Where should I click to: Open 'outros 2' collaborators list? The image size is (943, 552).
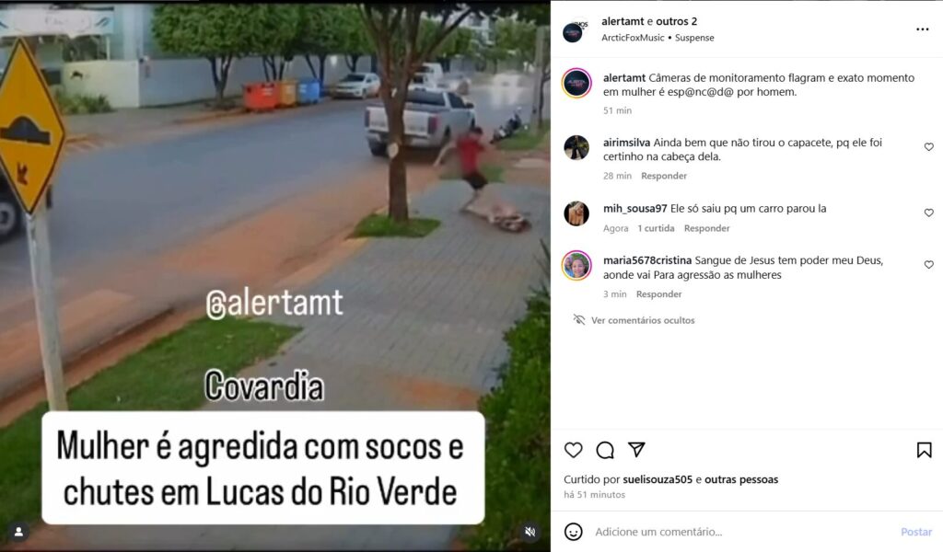677,22
